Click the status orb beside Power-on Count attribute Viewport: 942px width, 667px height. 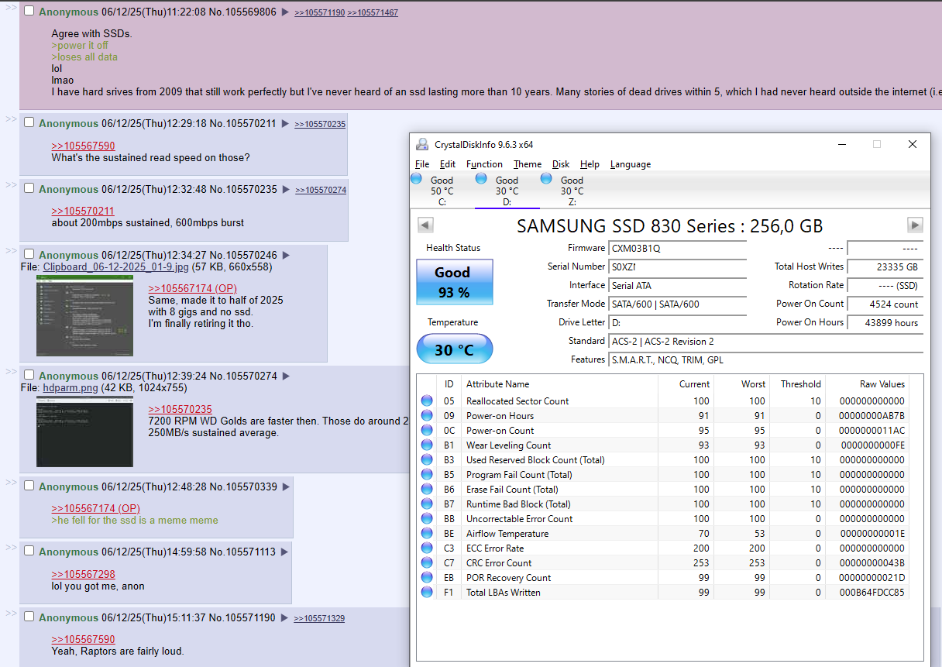coord(427,431)
